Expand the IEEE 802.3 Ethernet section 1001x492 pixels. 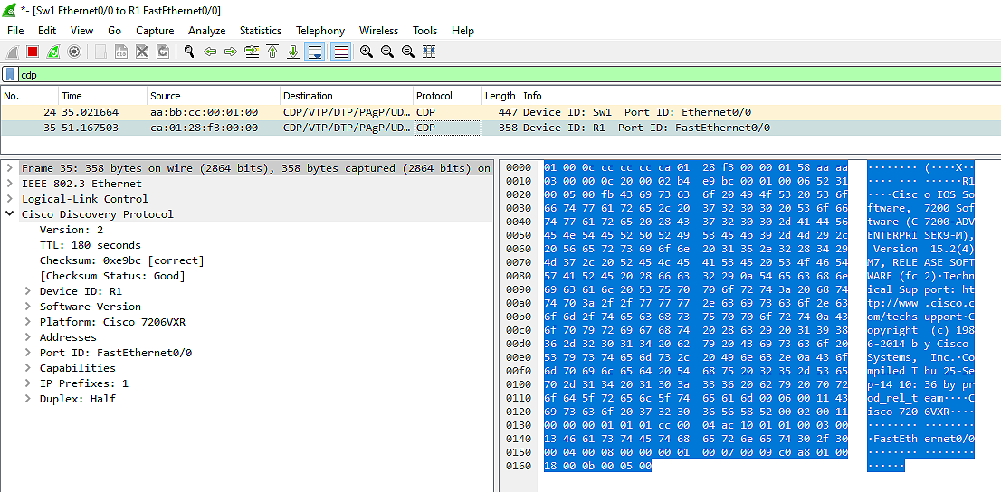point(10,184)
